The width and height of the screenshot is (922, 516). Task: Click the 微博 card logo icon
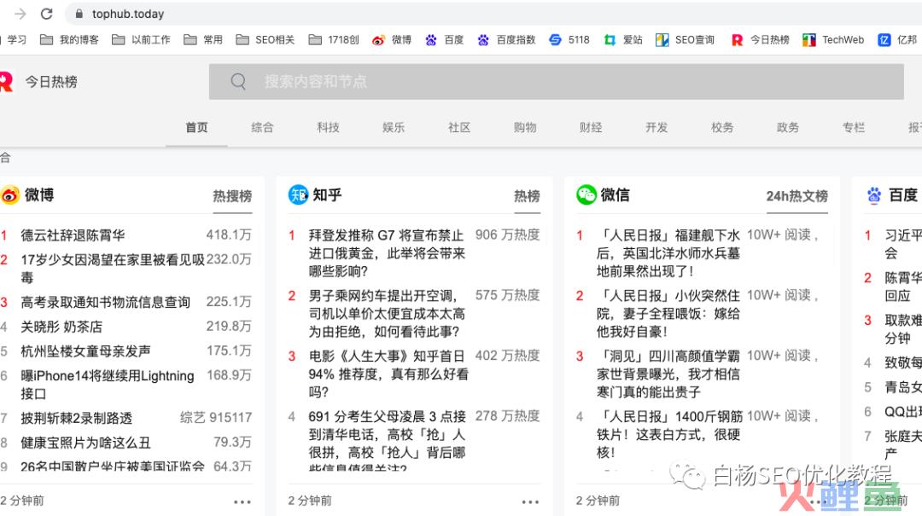coord(10,194)
